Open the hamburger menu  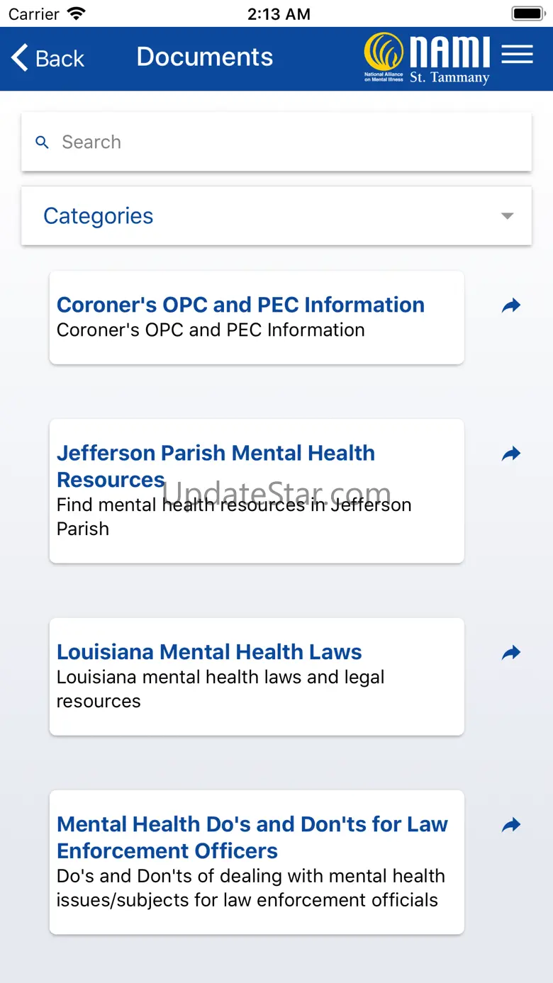pyautogui.click(x=517, y=55)
